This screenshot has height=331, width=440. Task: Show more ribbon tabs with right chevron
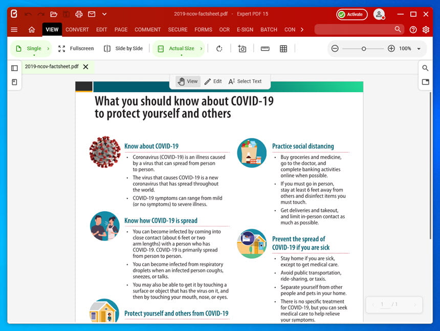[x=302, y=30]
